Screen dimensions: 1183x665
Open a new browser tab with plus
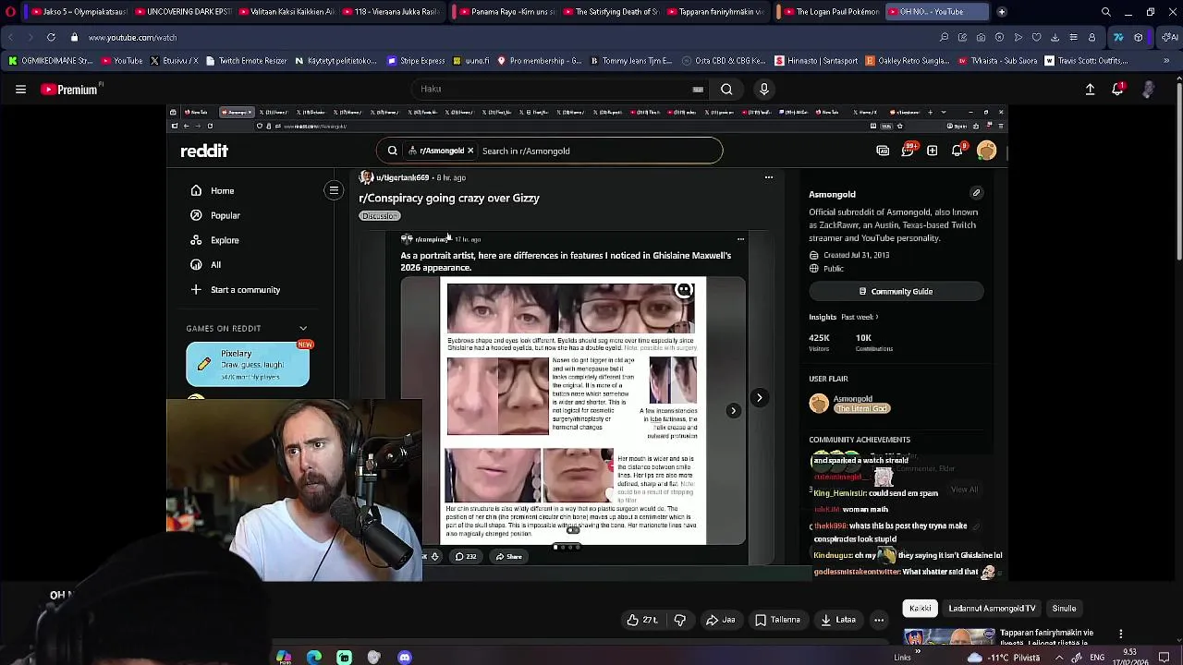(x=1002, y=12)
